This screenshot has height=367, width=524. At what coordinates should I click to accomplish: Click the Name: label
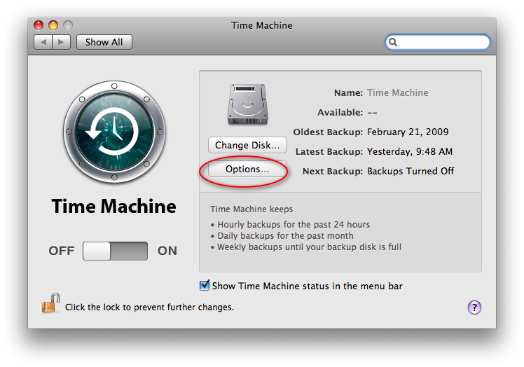pyautogui.click(x=348, y=92)
